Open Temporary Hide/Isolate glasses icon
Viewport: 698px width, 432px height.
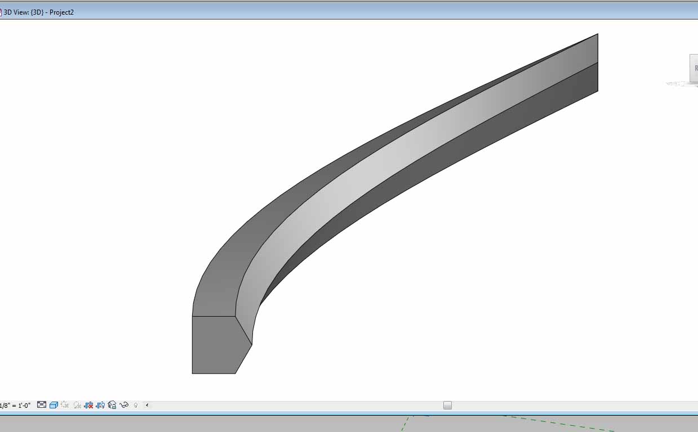[x=125, y=405]
